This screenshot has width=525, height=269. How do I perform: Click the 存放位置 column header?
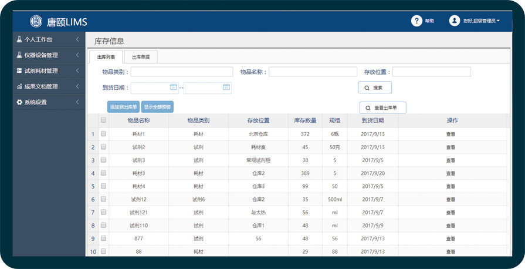[259, 120]
